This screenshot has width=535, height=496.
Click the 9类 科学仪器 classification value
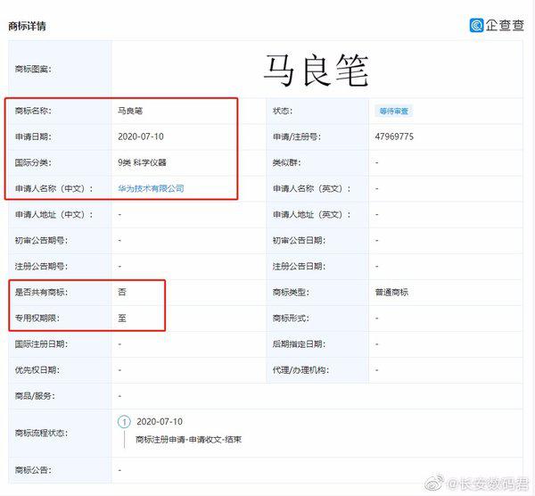(142, 162)
